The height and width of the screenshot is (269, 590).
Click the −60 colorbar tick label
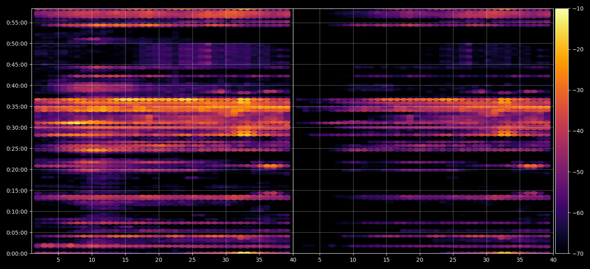click(x=577, y=212)
